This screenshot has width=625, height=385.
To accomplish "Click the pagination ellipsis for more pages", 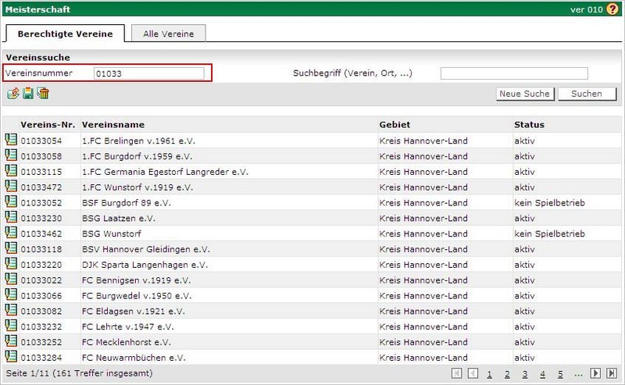I will [x=578, y=374].
